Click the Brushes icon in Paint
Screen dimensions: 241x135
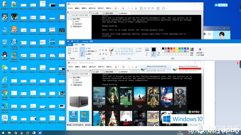point(111,50)
